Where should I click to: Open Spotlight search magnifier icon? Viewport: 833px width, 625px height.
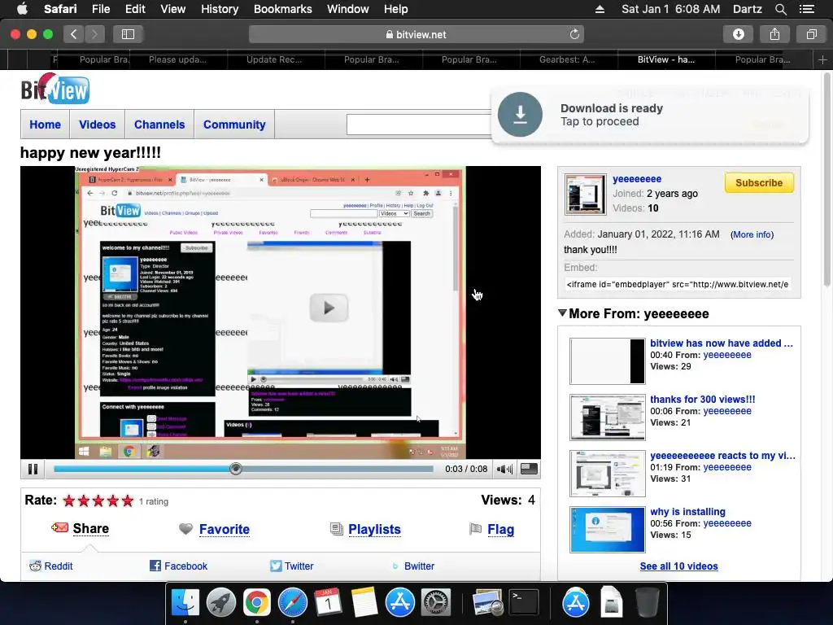click(x=780, y=9)
